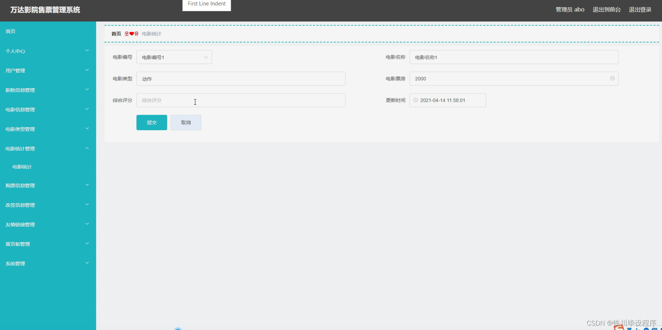Click the 首页 breadcrumb link
The image size is (662, 330).
(116, 34)
